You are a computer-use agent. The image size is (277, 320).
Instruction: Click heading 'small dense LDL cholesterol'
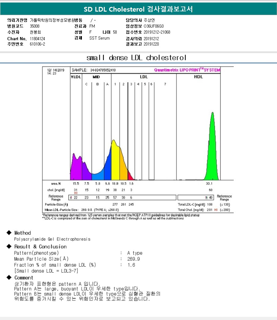coord(136,58)
